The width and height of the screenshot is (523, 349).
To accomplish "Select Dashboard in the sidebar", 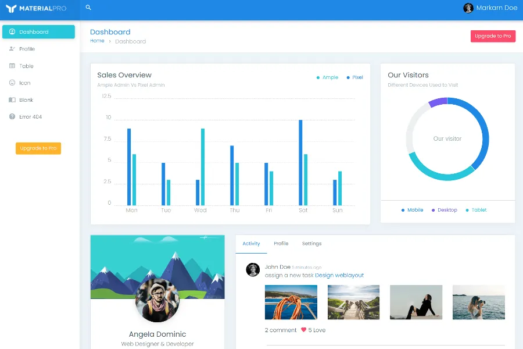I will [38, 32].
